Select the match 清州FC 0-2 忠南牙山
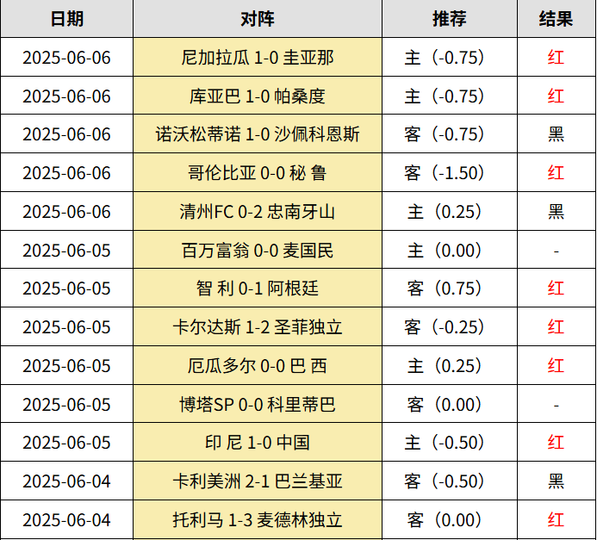Image resolution: width=597 pixels, height=540 pixels. [258, 212]
